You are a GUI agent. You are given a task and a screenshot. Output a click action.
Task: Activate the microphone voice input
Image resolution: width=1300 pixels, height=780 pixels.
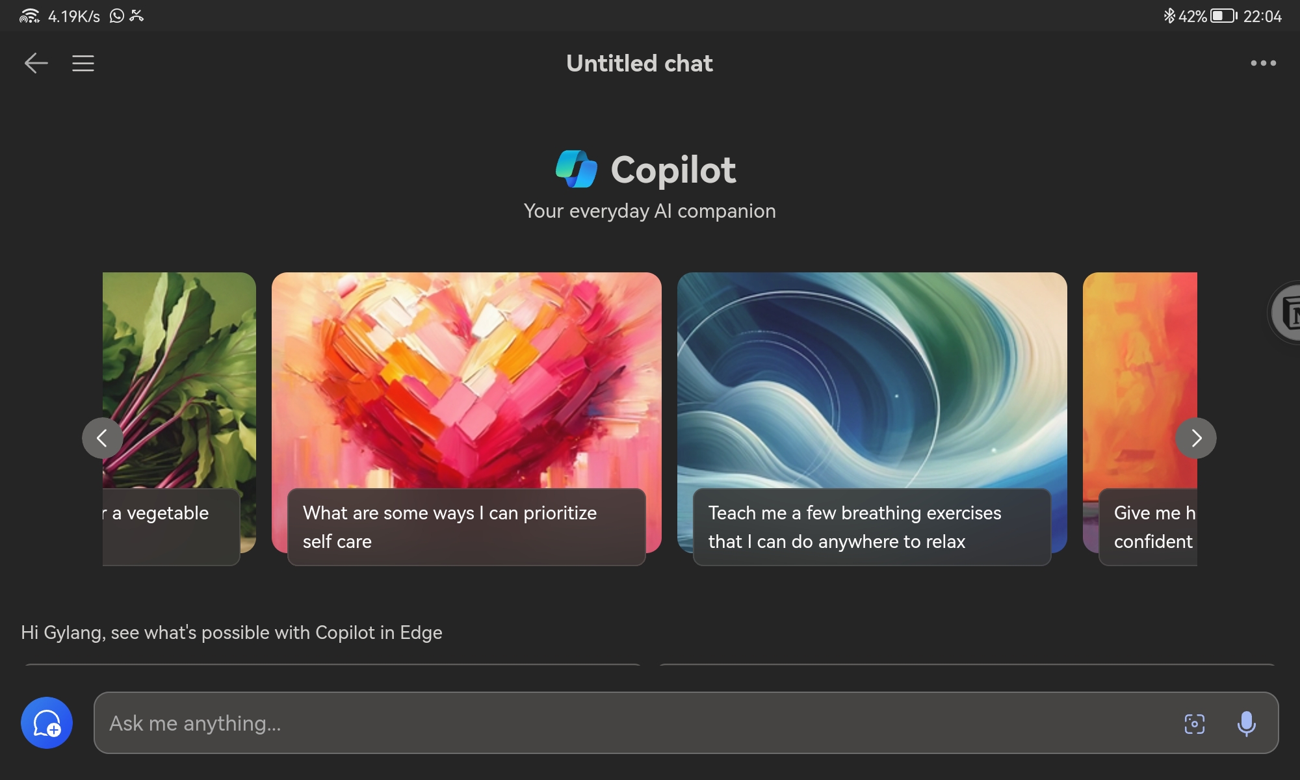pos(1246,723)
